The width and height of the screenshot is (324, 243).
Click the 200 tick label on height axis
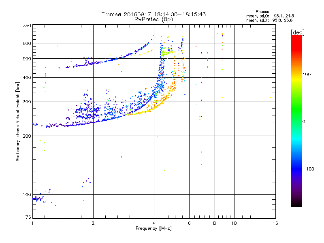coord(27,136)
